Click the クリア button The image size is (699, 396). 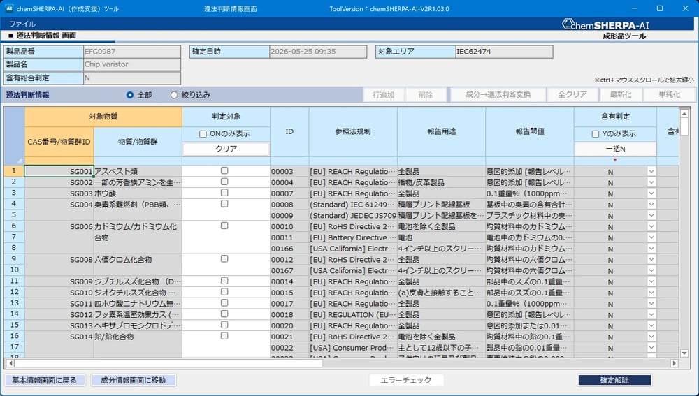[x=226, y=149]
